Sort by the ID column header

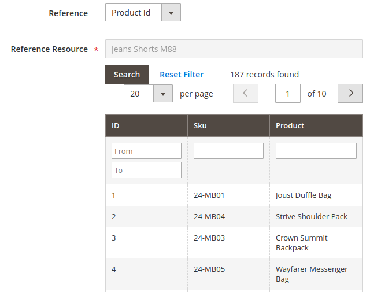[146, 125]
